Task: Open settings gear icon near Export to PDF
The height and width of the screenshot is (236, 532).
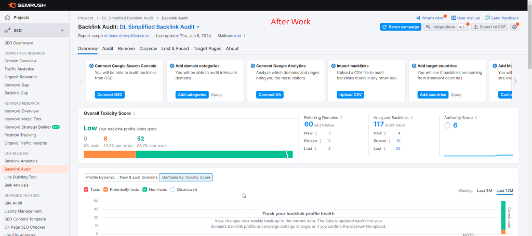Action: click(514, 27)
